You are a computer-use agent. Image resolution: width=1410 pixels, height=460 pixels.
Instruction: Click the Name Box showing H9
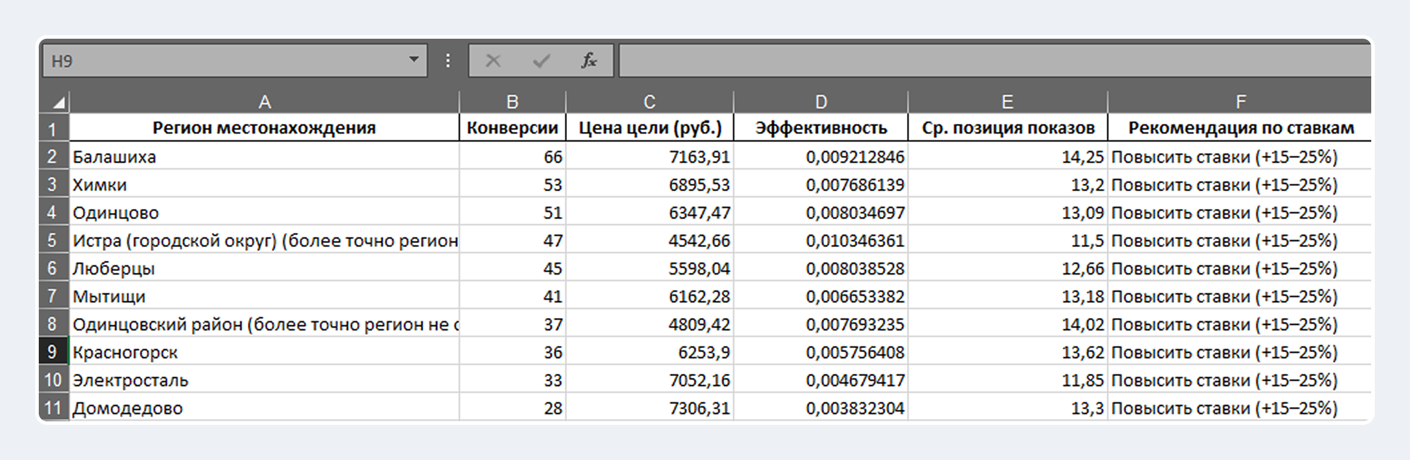click(x=234, y=60)
